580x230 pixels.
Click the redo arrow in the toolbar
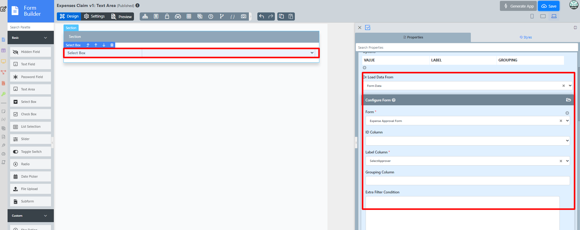[271, 16]
